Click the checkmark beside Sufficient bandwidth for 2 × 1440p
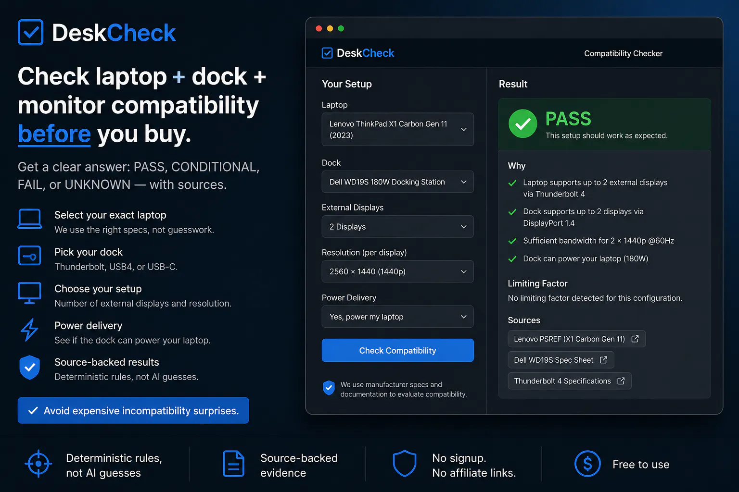Image resolution: width=739 pixels, height=492 pixels. click(512, 241)
